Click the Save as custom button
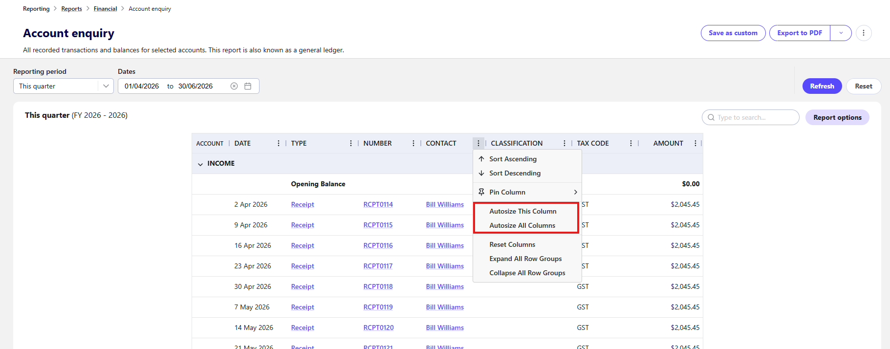 click(733, 33)
